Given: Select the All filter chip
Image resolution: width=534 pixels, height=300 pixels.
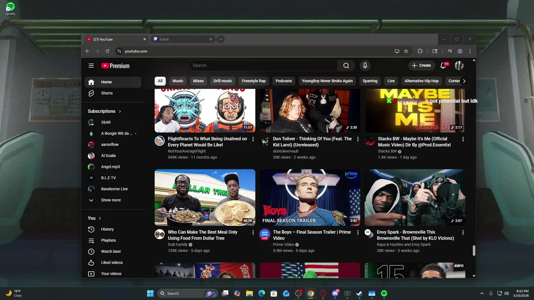Looking at the screenshot, I should [x=160, y=81].
